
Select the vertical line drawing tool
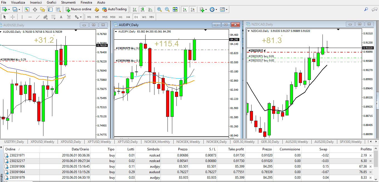pyautogui.click(x=22, y=17)
